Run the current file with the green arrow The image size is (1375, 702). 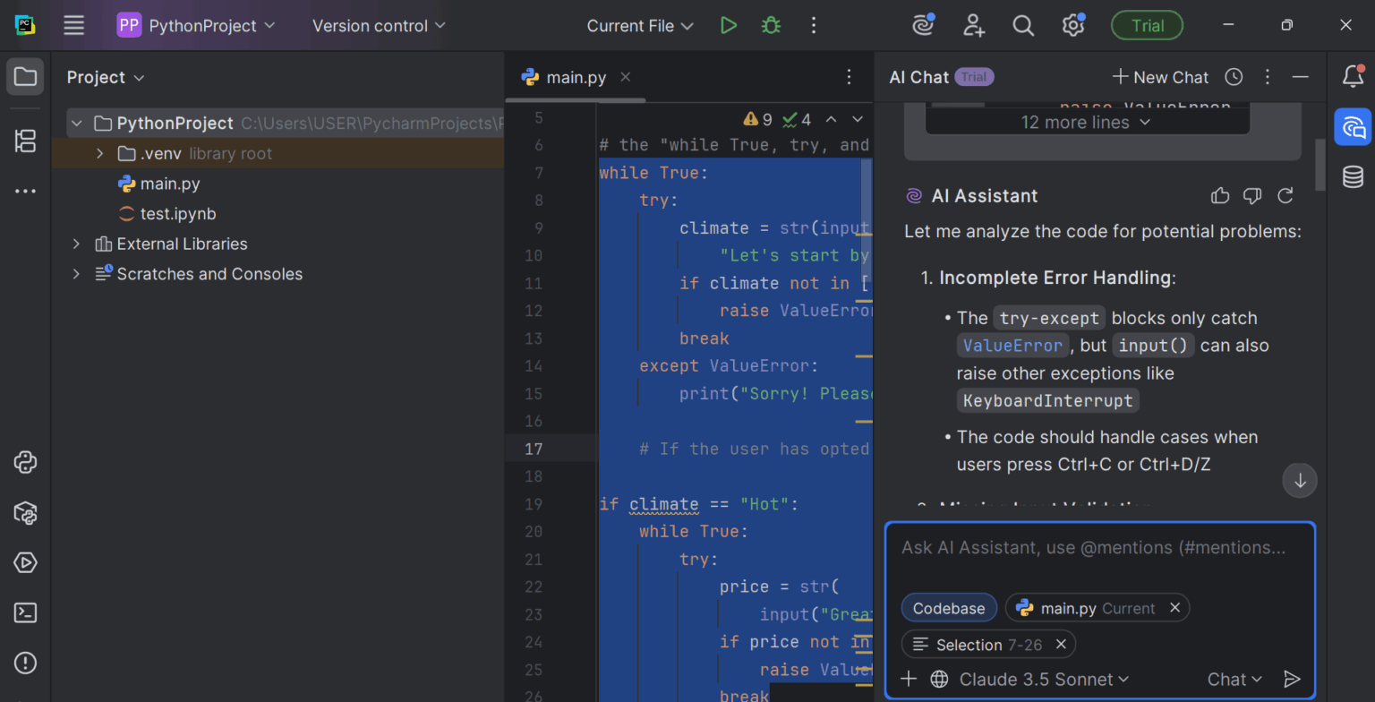[728, 25]
